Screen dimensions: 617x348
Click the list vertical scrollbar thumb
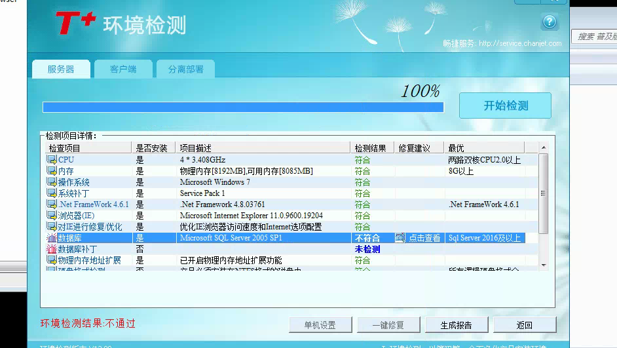click(544, 193)
